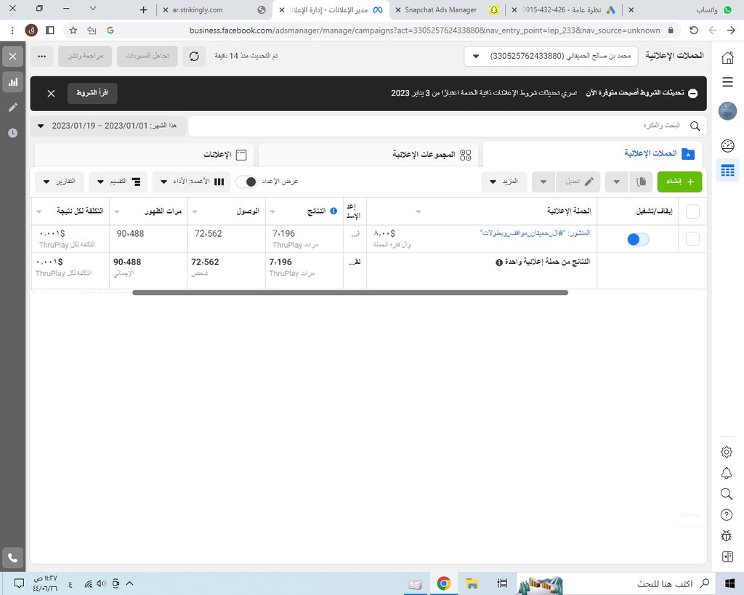Open the edit pencil in left panel
This screenshot has height=595, width=744.
pyautogui.click(x=13, y=108)
